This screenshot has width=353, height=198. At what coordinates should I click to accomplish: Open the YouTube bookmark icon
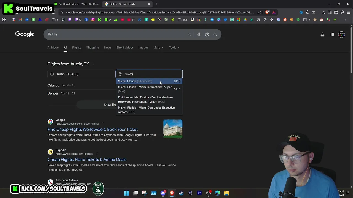tap(122, 20)
